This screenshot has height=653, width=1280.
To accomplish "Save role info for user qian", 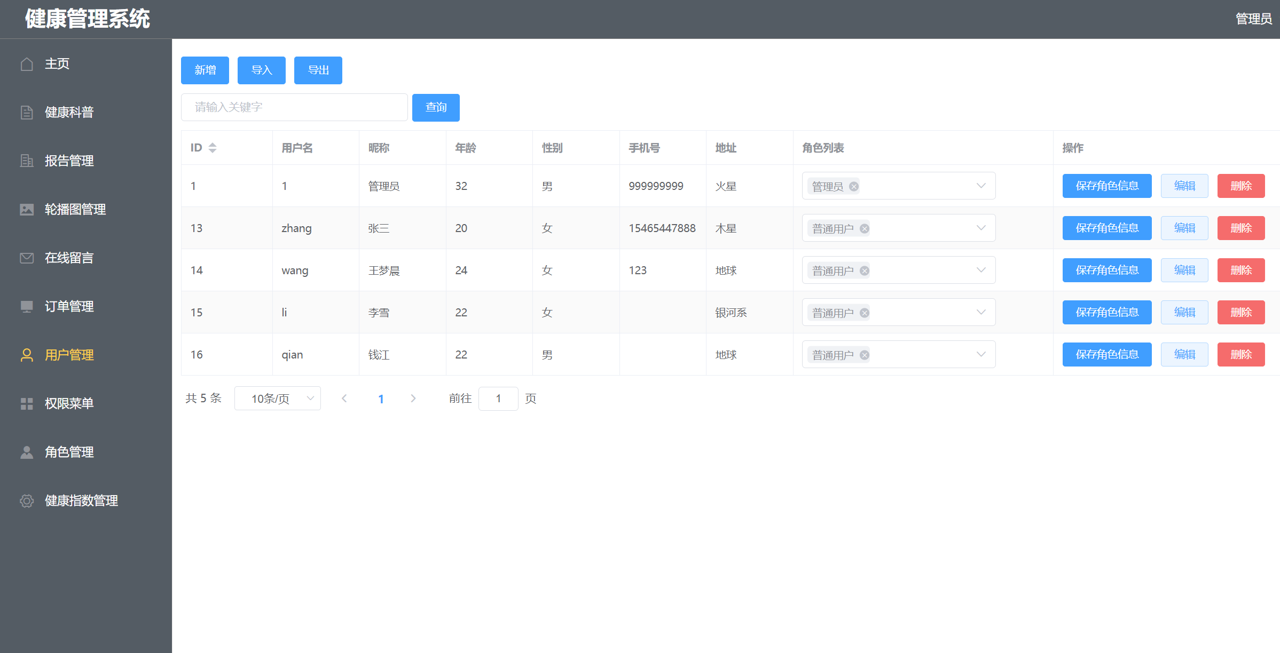I will pos(1107,354).
